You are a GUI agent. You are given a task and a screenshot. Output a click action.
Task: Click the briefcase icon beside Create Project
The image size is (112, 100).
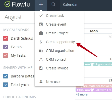coord(41,33)
